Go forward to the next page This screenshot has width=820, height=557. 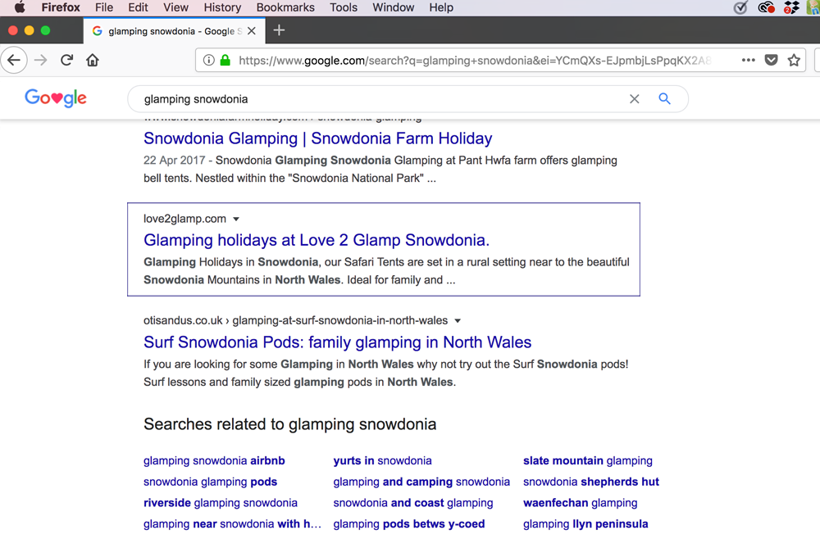[40, 60]
